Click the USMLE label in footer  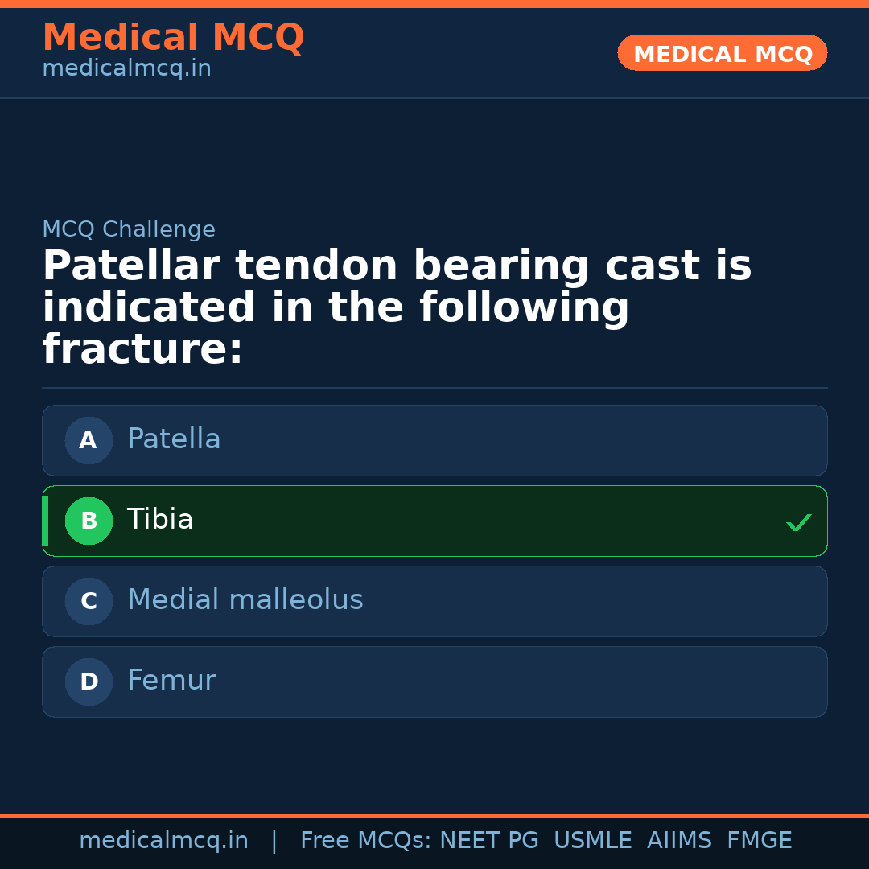tap(593, 840)
